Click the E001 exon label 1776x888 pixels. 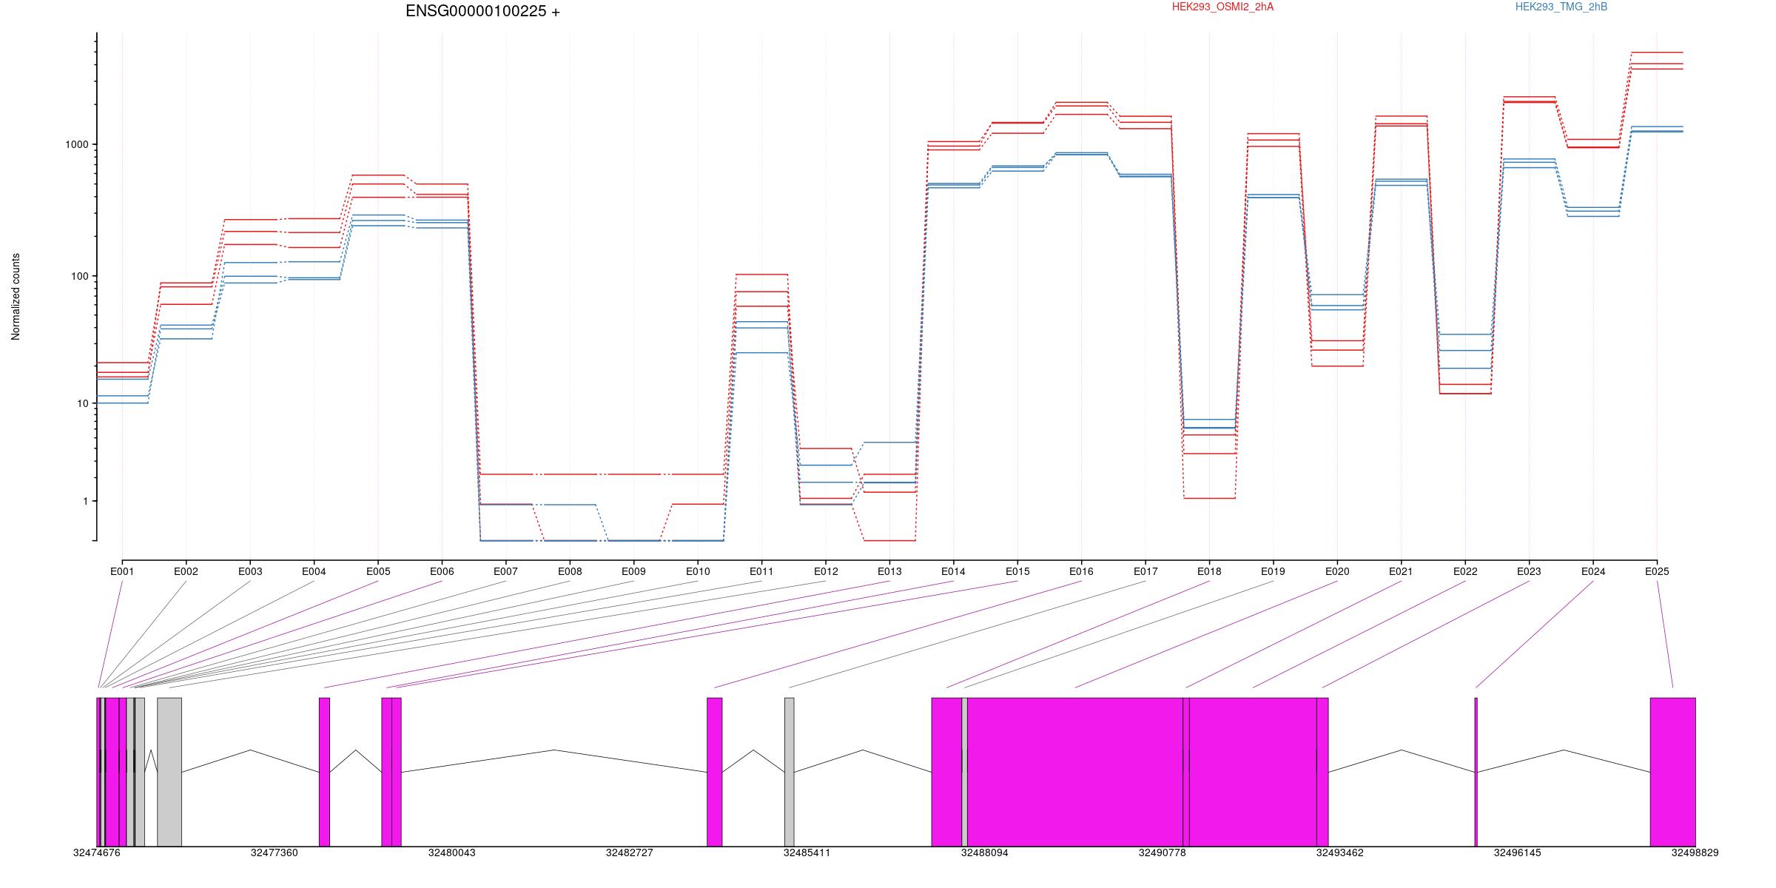[122, 571]
